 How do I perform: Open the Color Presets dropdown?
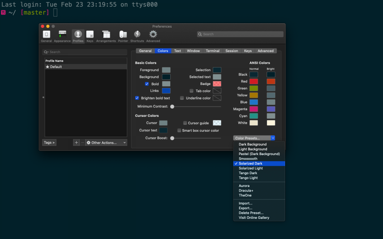click(254, 138)
